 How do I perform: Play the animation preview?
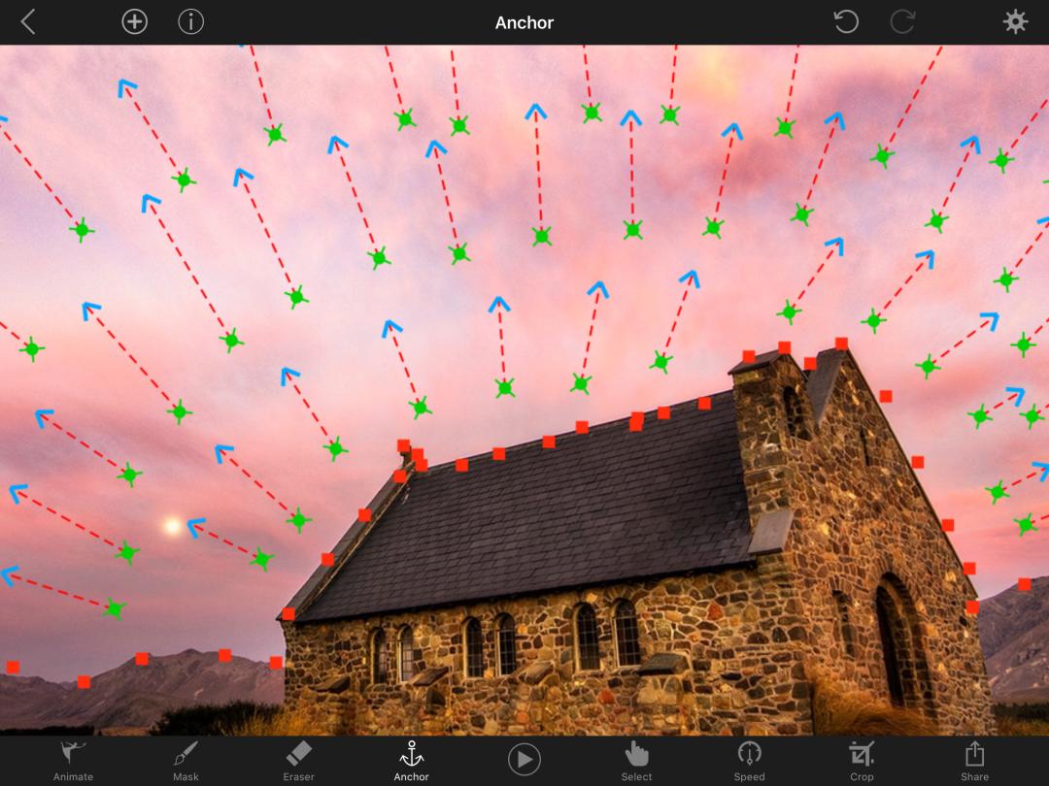pos(524,759)
